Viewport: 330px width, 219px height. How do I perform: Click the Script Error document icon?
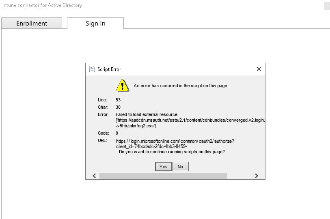click(92, 69)
